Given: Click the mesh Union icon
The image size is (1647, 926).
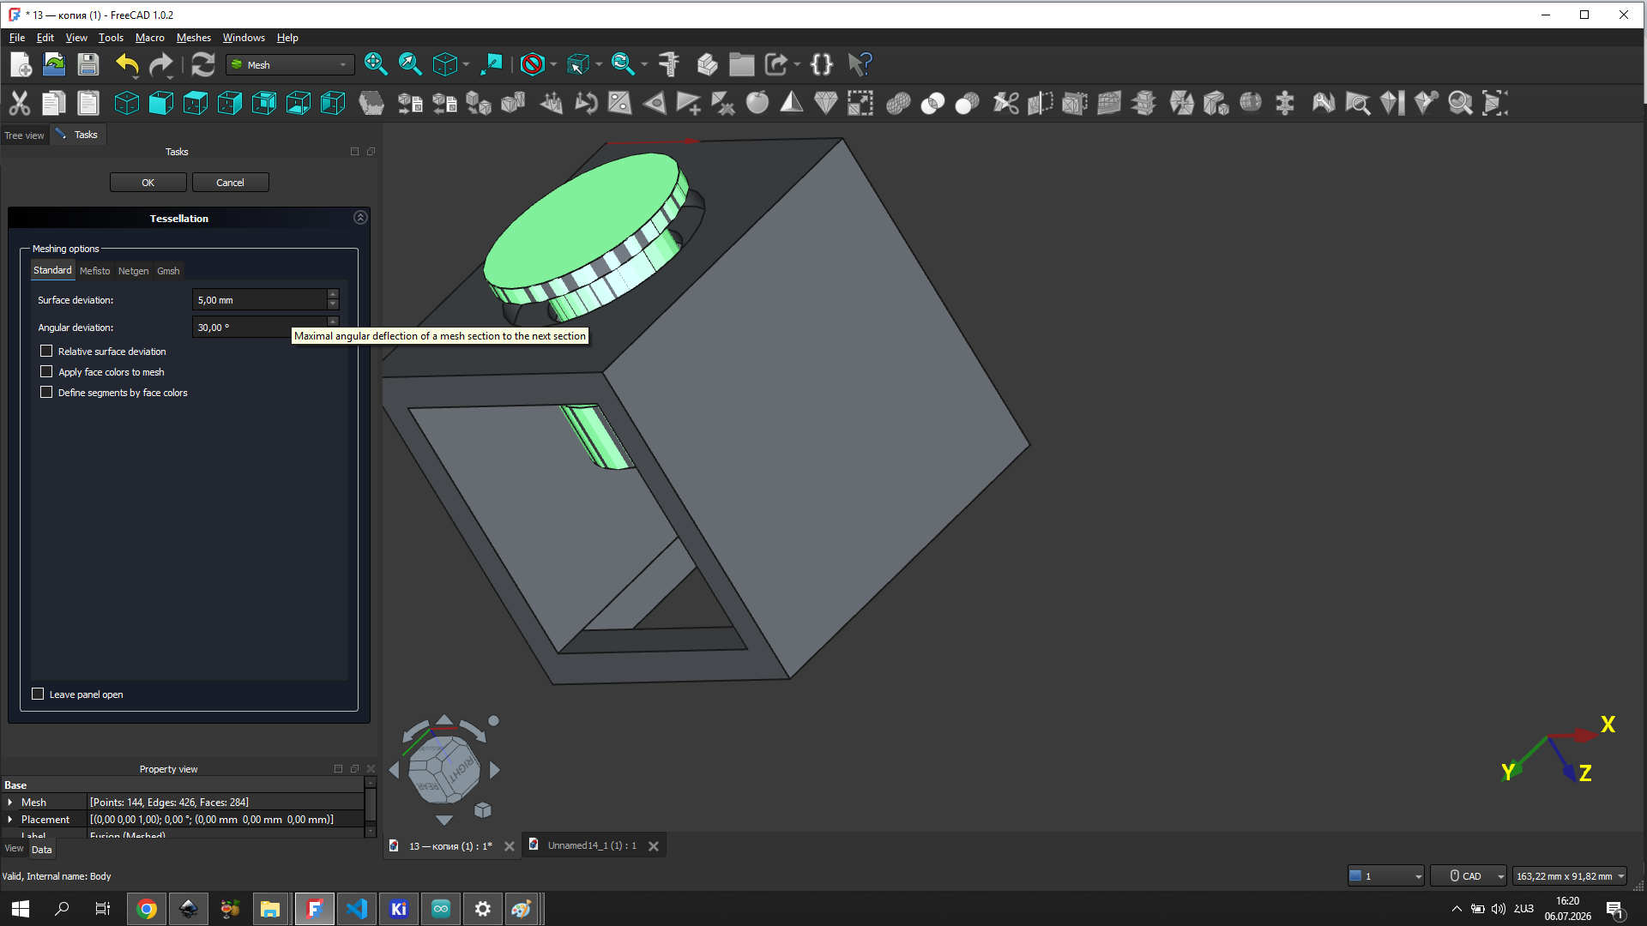Looking at the screenshot, I should click(x=898, y=104).
